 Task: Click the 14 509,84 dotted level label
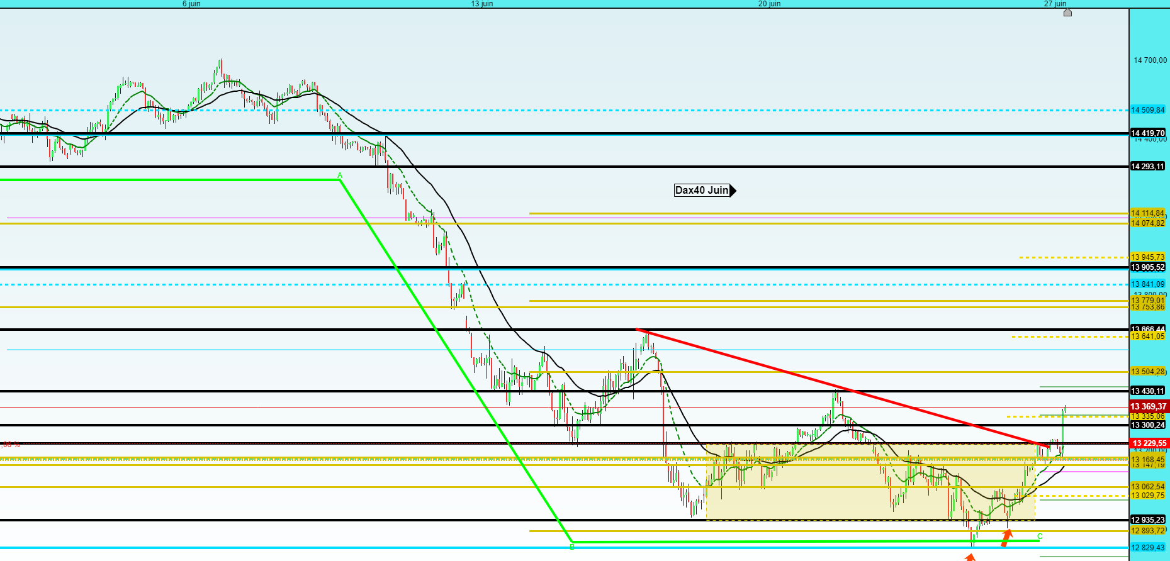click(x=1148, y=110)
